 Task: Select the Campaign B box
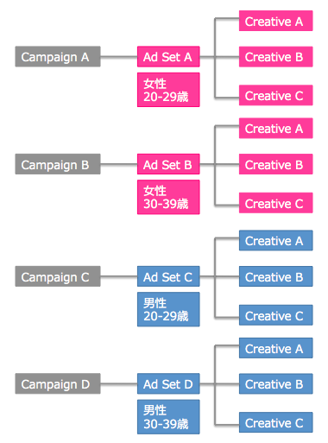58,164
